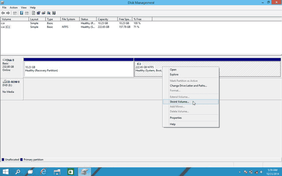
Task: Click the 100 % free cell
Action: click(x=137, y=23)
